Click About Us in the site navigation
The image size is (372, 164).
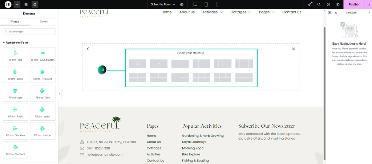point(187,12)
